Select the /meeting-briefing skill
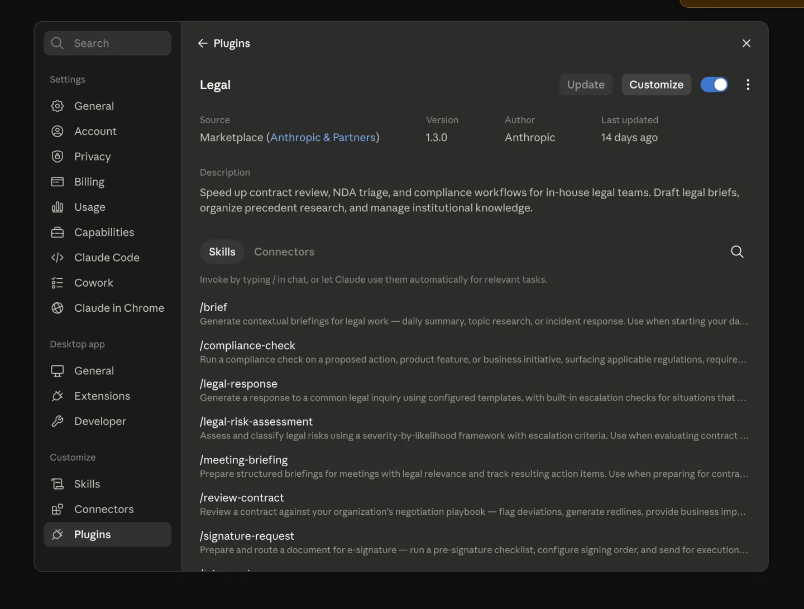804x609 pixels. coord(474,466)
